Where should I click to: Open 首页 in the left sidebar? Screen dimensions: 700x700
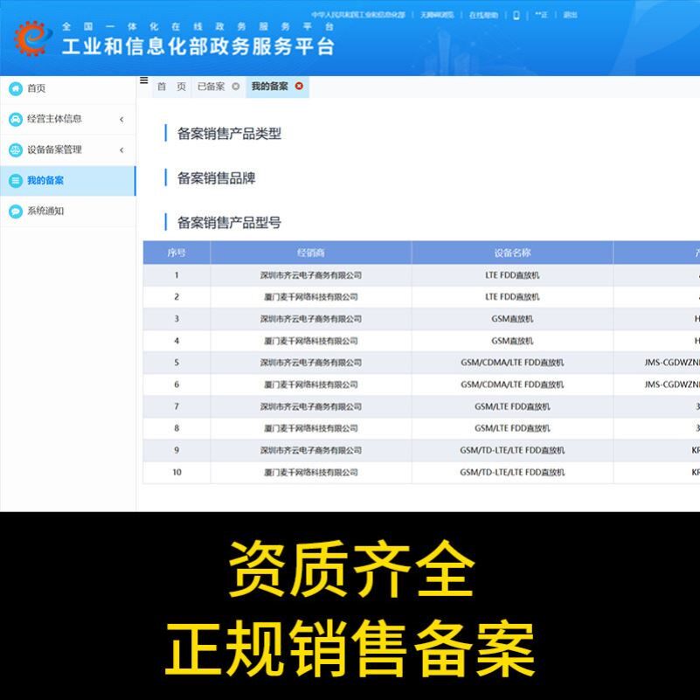tap(68, 88)
